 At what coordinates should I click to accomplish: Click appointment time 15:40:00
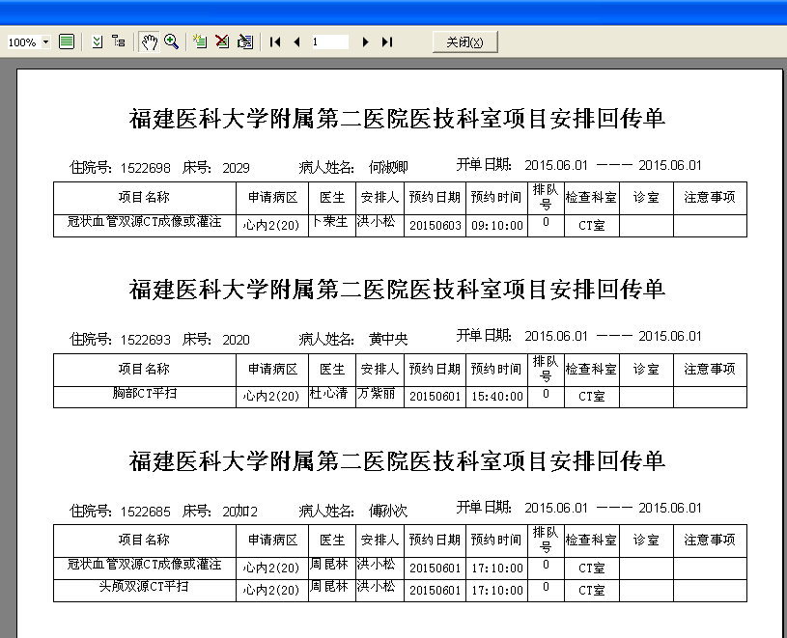coord(497,397)
